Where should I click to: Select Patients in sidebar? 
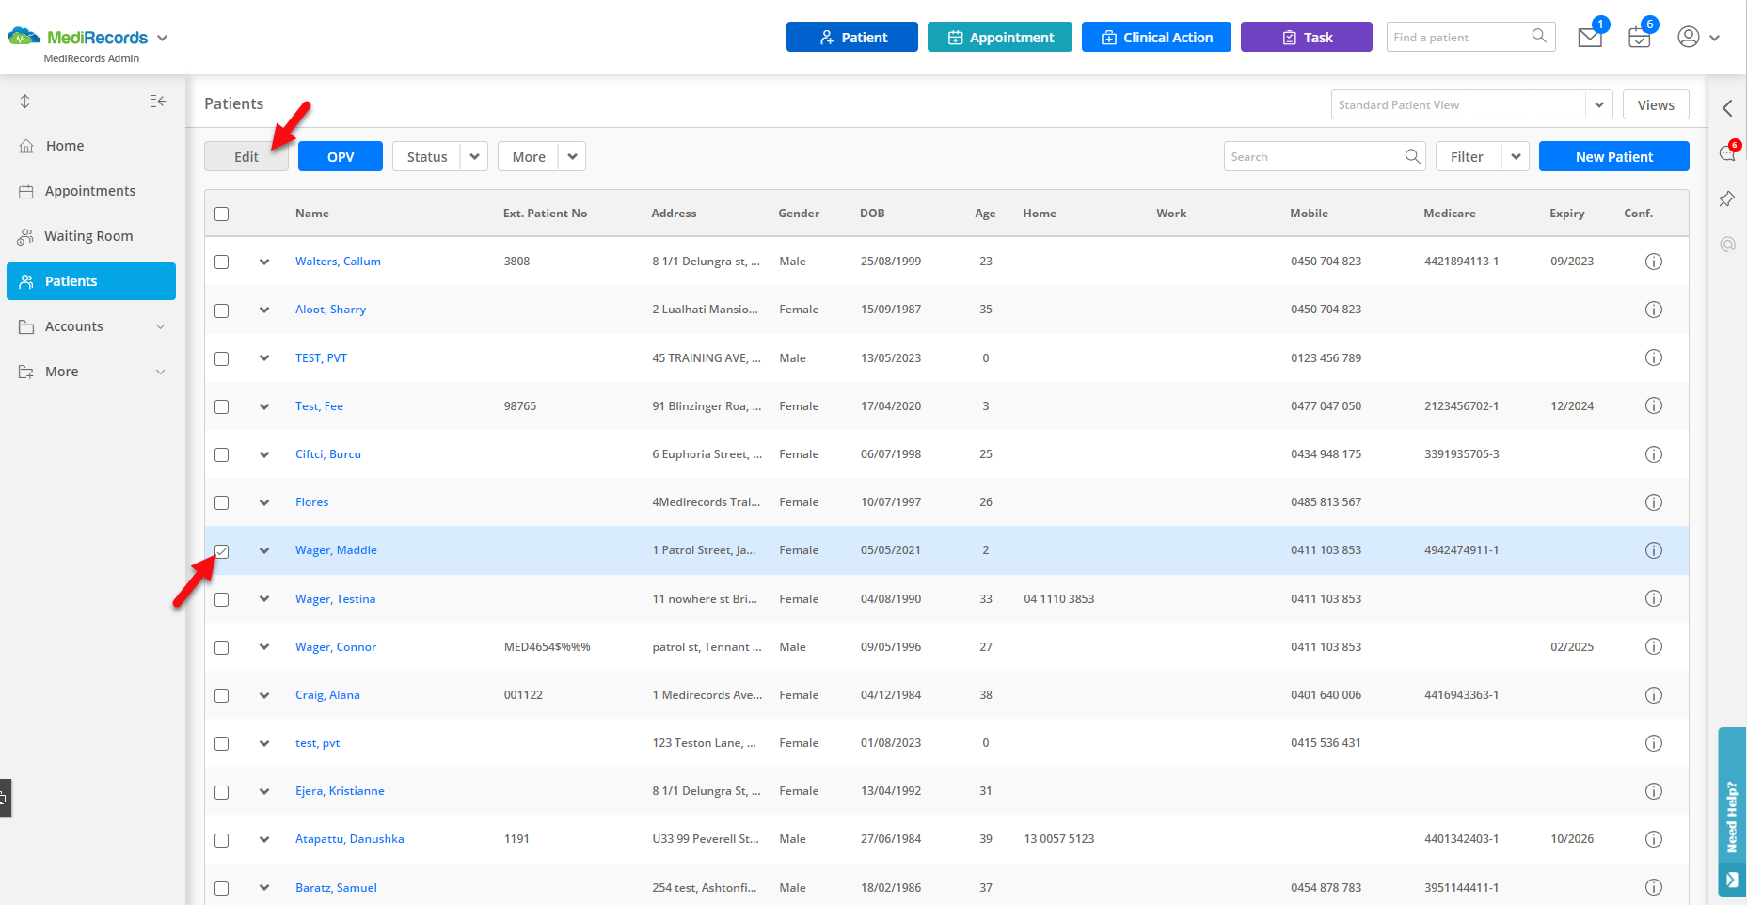91,281
